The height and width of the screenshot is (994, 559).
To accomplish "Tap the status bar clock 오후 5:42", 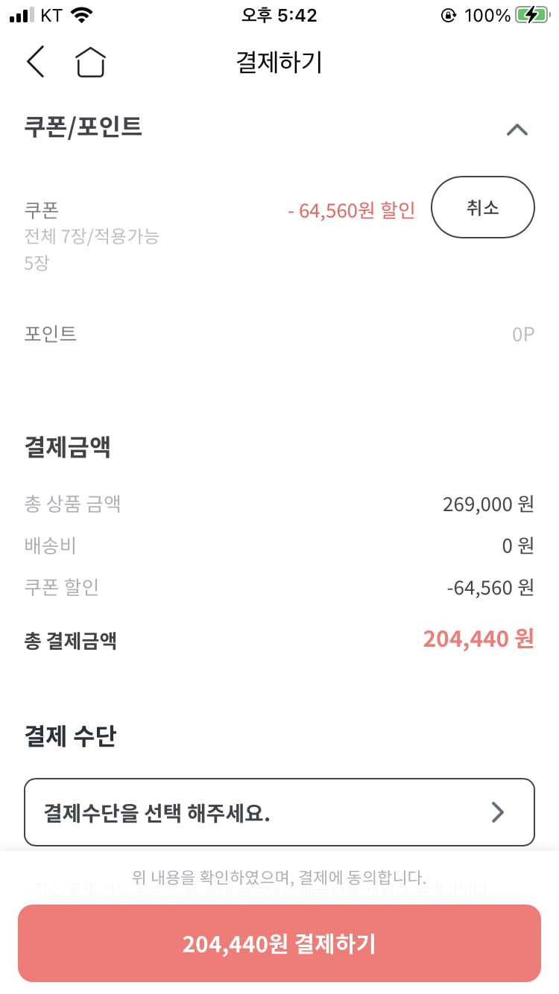I will coord(279,15).
